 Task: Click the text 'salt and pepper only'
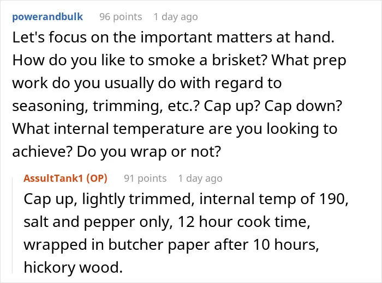(x=98, y=222)
